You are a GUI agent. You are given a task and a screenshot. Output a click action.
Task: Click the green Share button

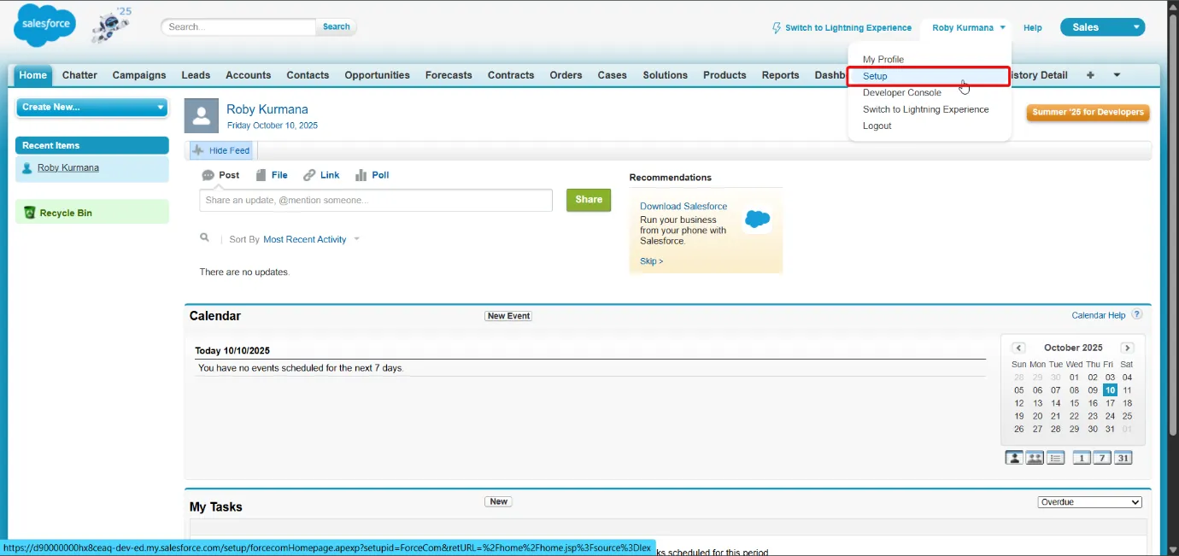click(589, 200)
